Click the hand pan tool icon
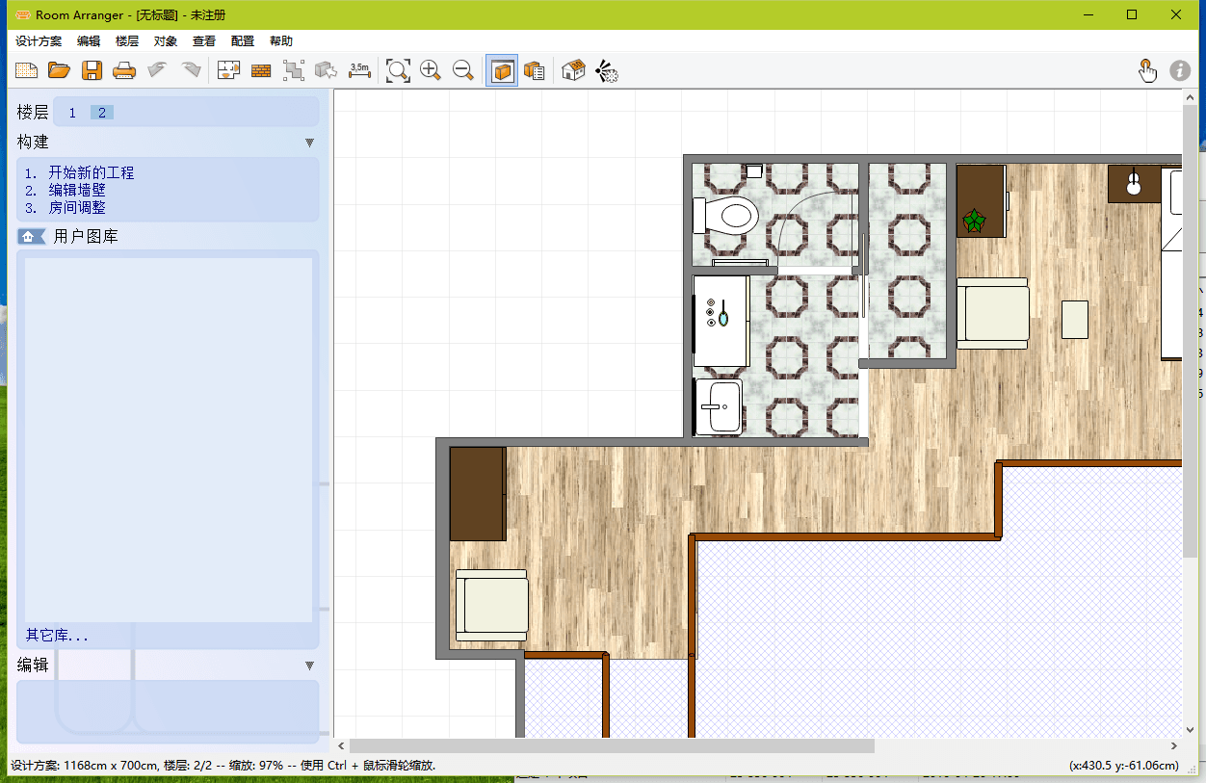1206x783 pixels. tap(1148, 69)
